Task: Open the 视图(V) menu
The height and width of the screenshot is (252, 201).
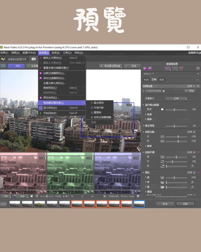Action: coord(15,53)
